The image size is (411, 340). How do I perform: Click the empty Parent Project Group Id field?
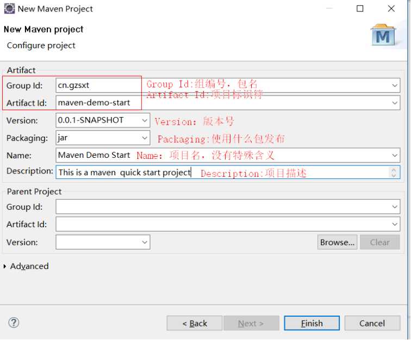pos(228,207)
